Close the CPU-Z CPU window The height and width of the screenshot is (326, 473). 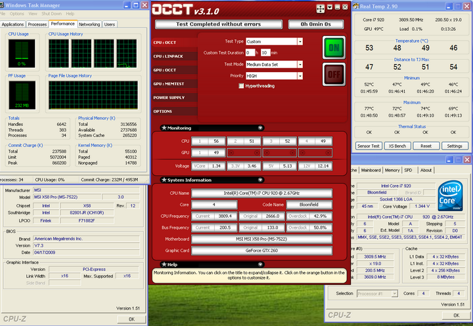pyautogui.click(x=467, y=159)
